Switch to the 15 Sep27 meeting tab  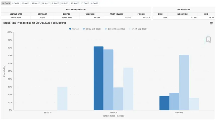click(x=75, y=3)
